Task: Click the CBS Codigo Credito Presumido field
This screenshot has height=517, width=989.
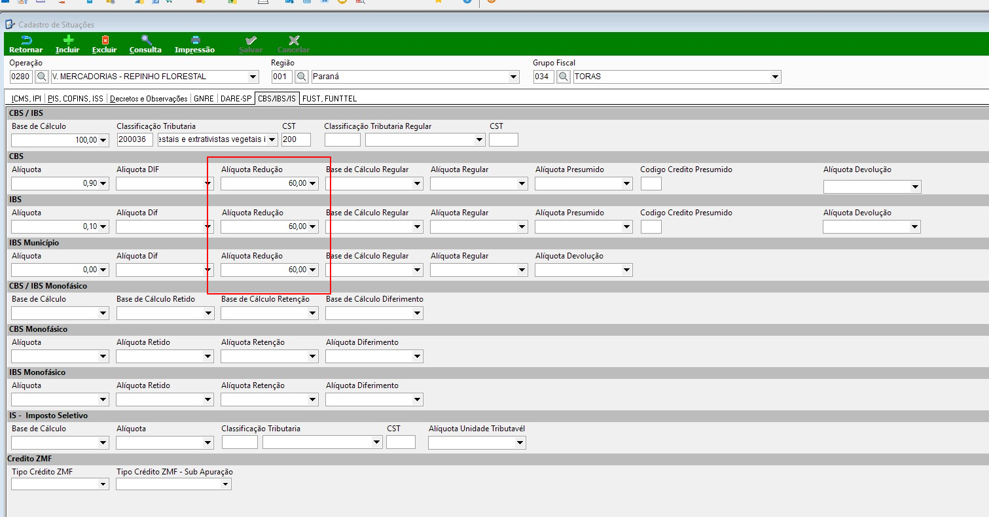Action: coord(651,183)
